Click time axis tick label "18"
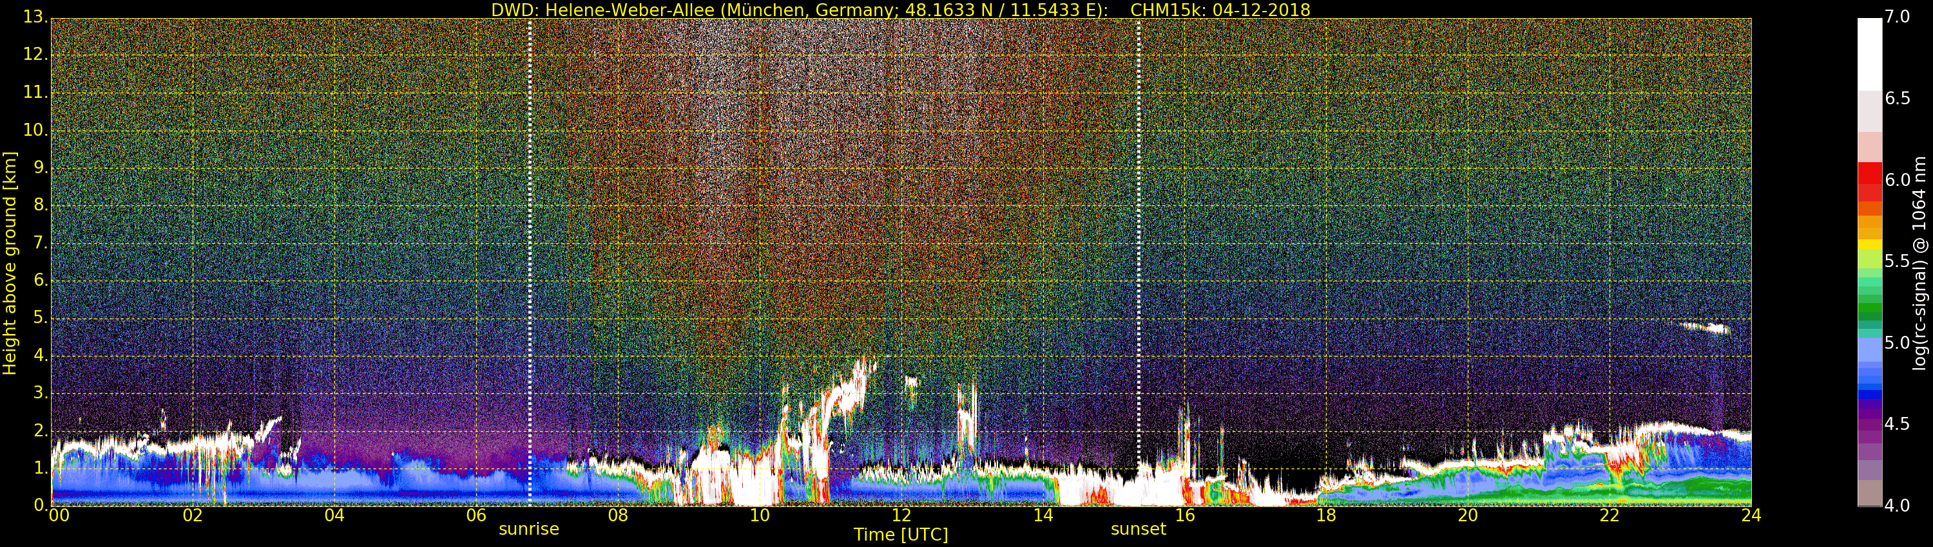The image size is (1933, 547). (x=1327, y=515)
